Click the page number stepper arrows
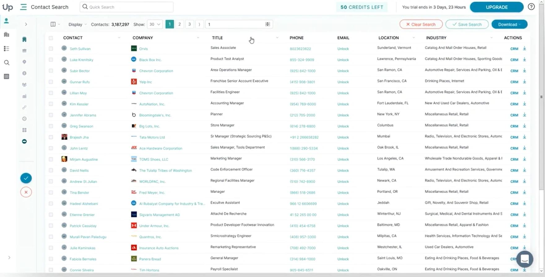The width and height of the screenshot is (545, 277). 268,24
